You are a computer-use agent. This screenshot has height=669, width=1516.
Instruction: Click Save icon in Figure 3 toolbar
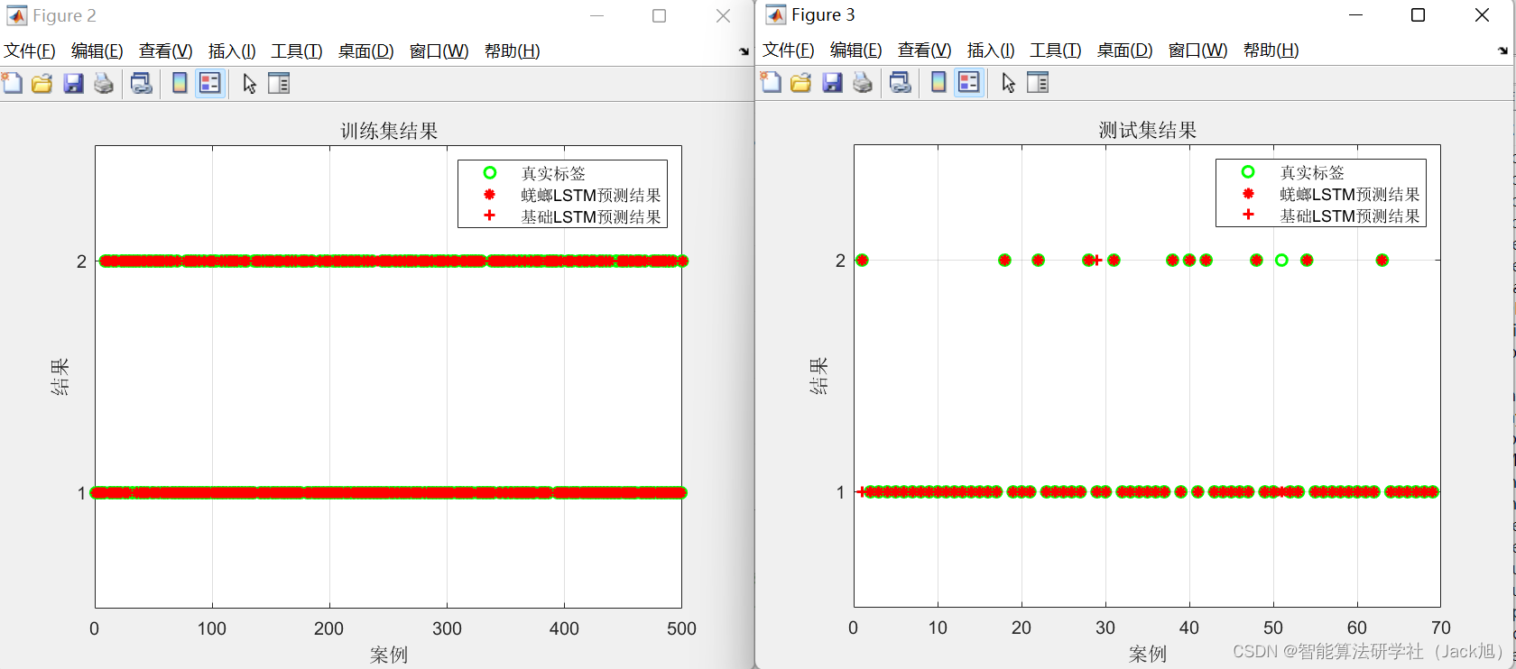coord(832,83)
